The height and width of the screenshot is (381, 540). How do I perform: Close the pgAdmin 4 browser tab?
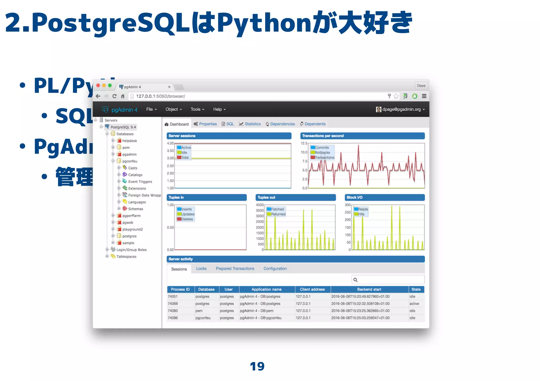point(169,87)
